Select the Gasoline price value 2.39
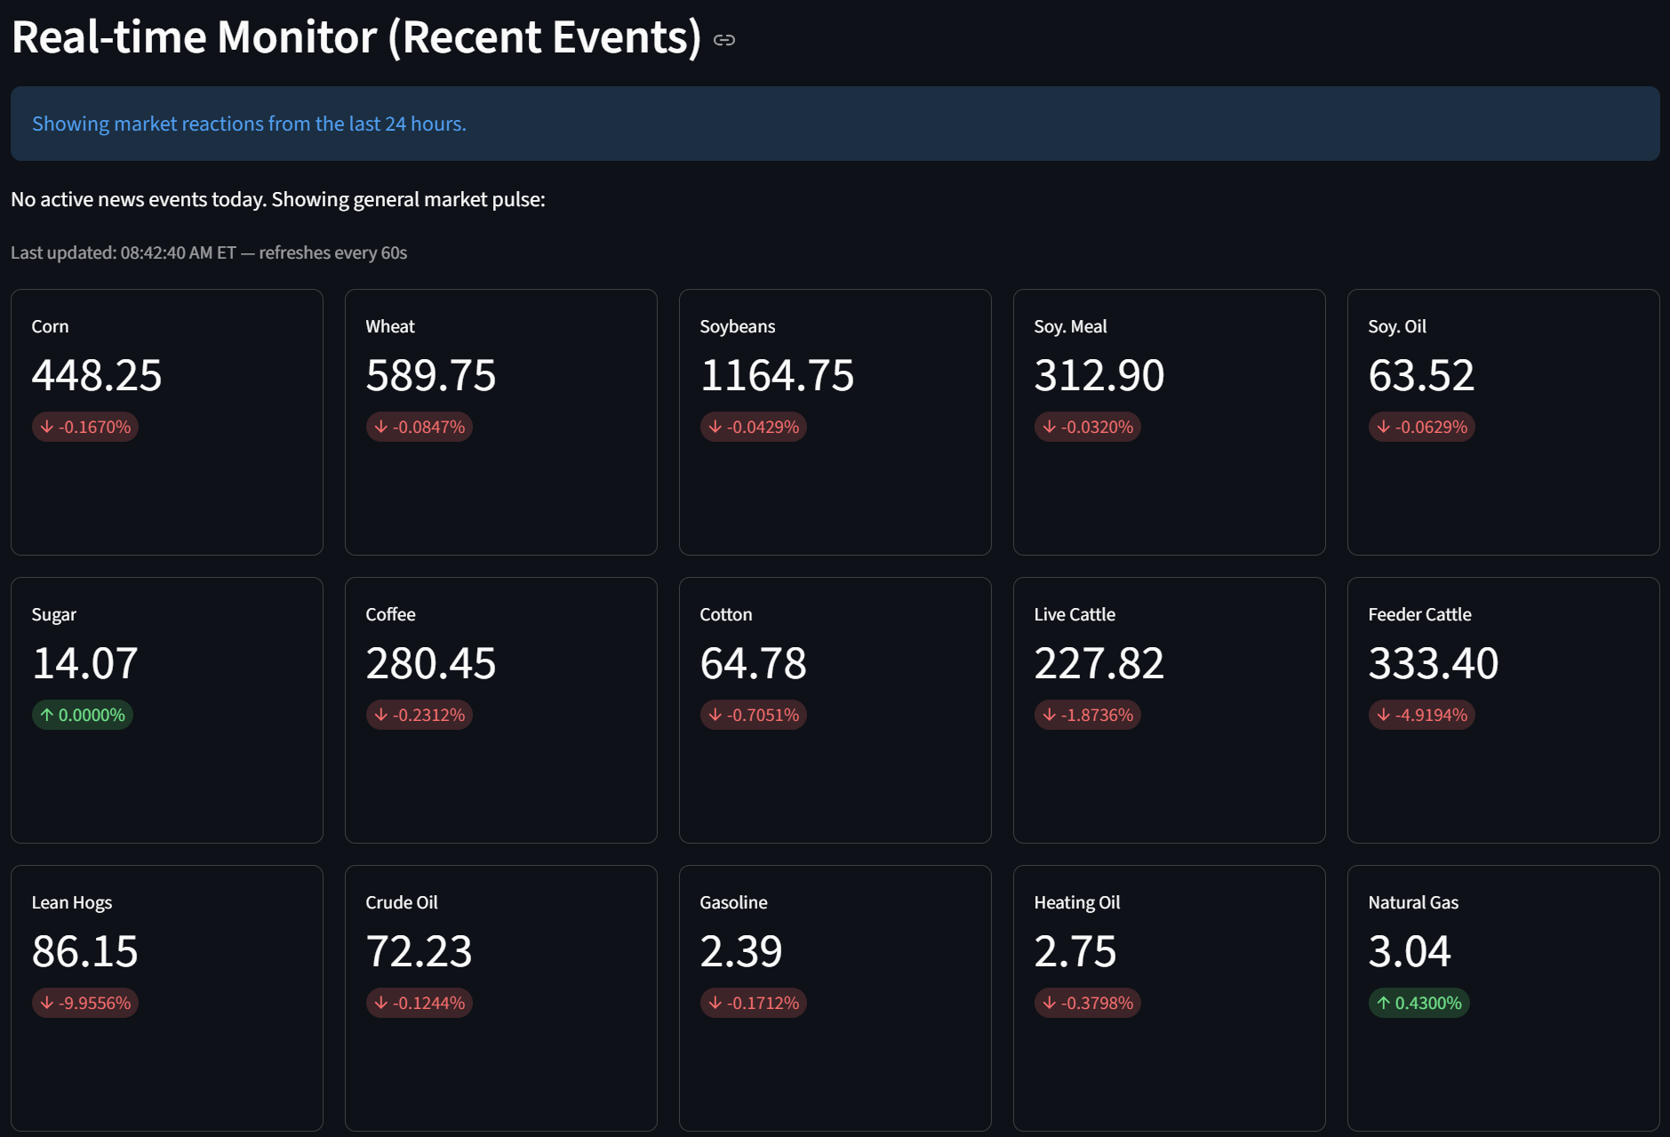This screenshot has height=1137, width=1670. coord(740,950)
